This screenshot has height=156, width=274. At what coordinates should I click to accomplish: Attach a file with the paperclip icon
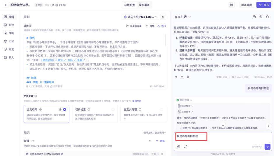coord(178,147)
